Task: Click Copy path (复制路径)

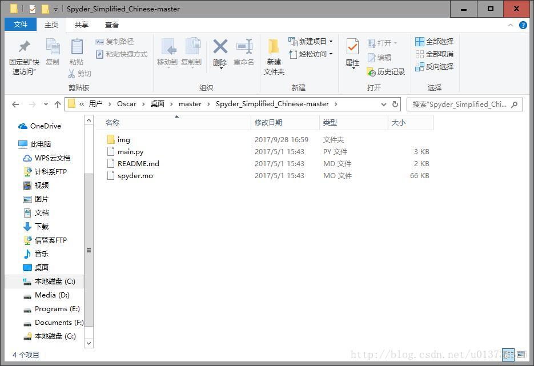Action: coord(114,42)
